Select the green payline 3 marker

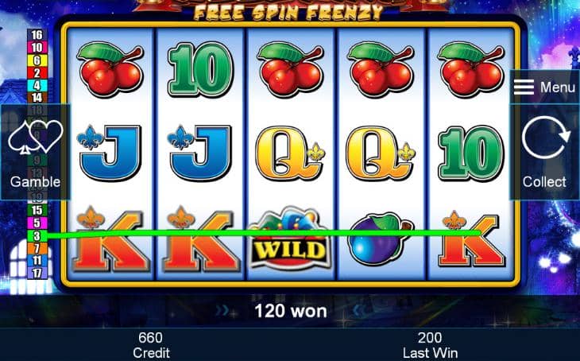pos(37,235)
